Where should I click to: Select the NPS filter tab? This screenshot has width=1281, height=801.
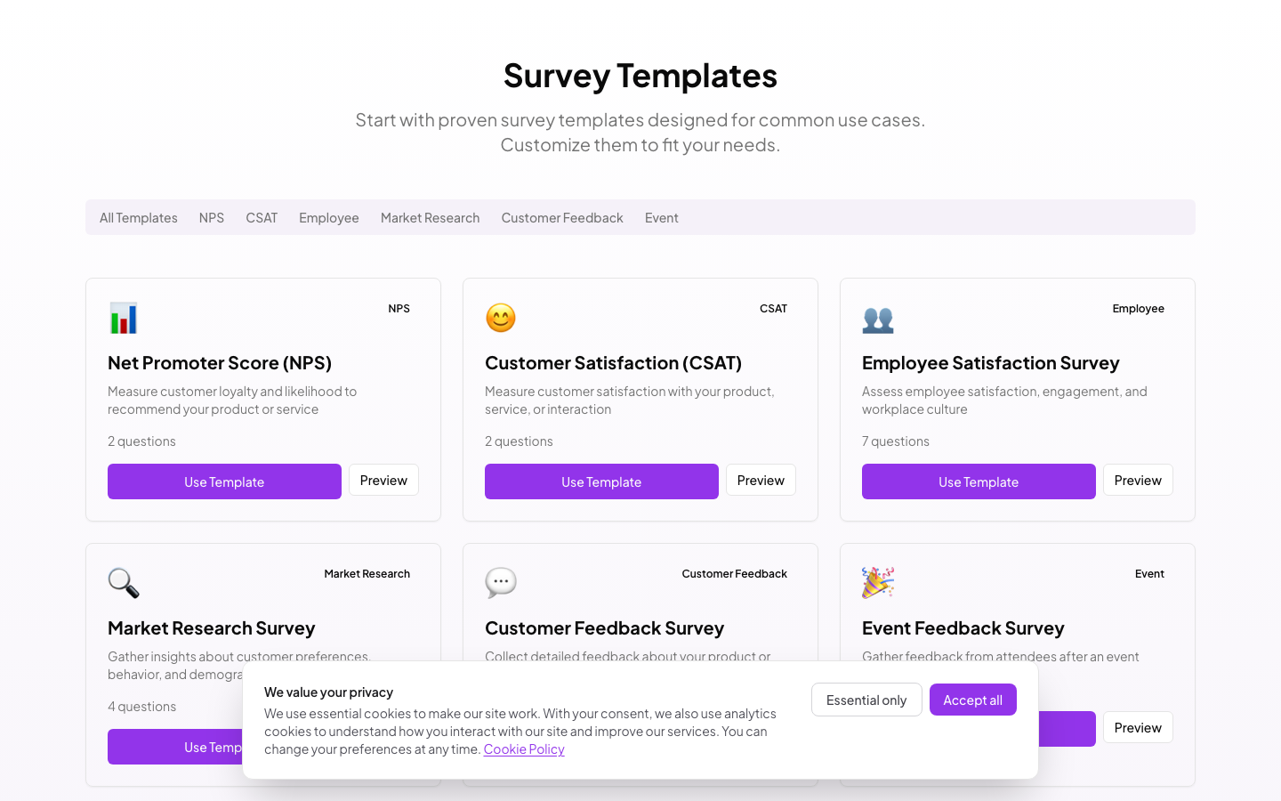(212, 217)
